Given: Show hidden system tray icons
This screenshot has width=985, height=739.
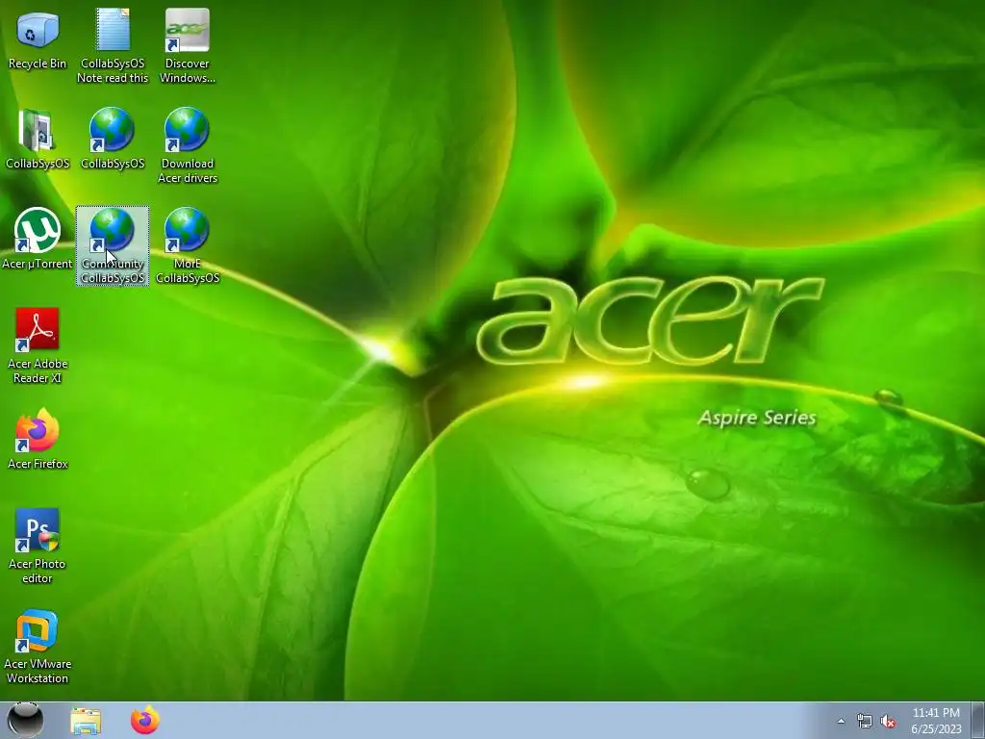Looking at the screenshot, I should click(x=841, y=722).
